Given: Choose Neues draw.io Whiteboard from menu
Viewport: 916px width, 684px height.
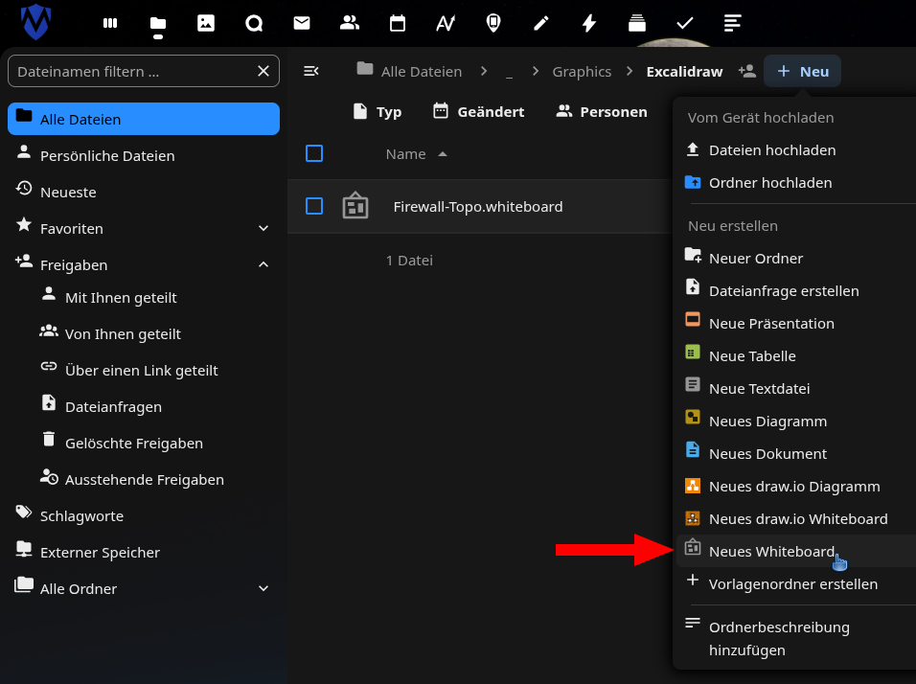Looking at the screenshot, I should pos(795,518).
